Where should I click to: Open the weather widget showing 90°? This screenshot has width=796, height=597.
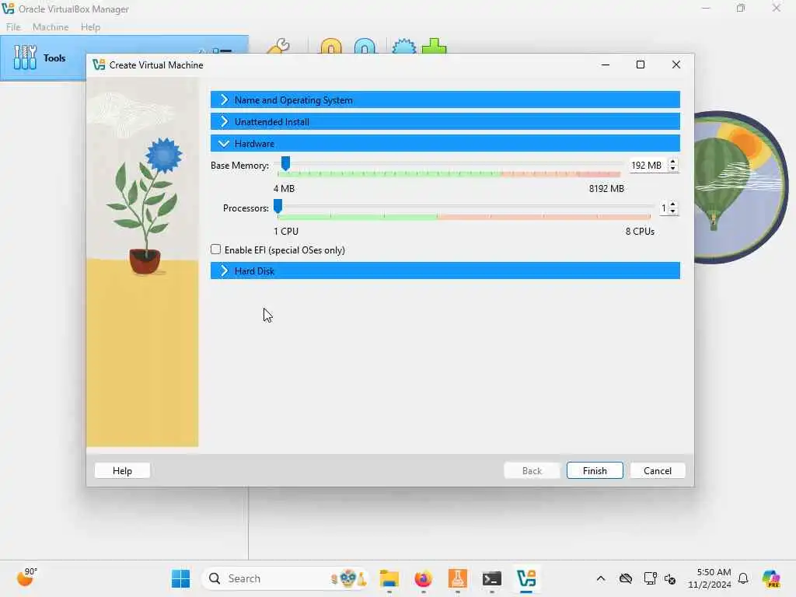point(26,578)
